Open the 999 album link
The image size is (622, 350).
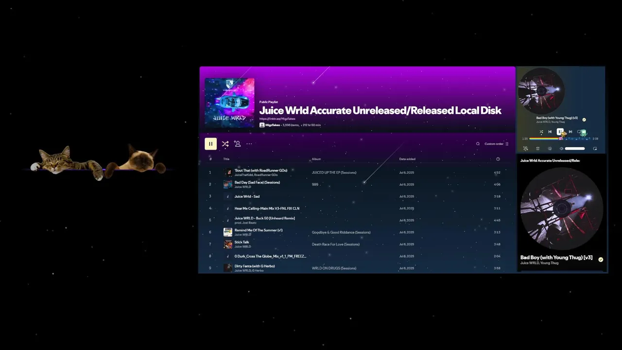click(315, 185)
